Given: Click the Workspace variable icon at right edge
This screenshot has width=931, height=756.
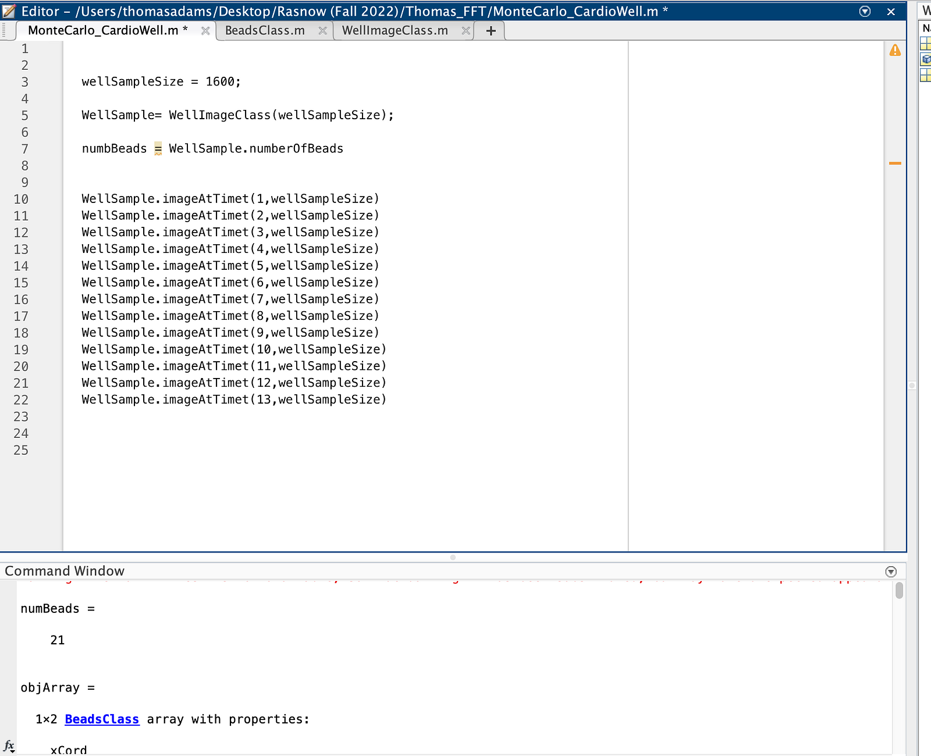Looking at the screenshot, I should (x=925, y=44).
